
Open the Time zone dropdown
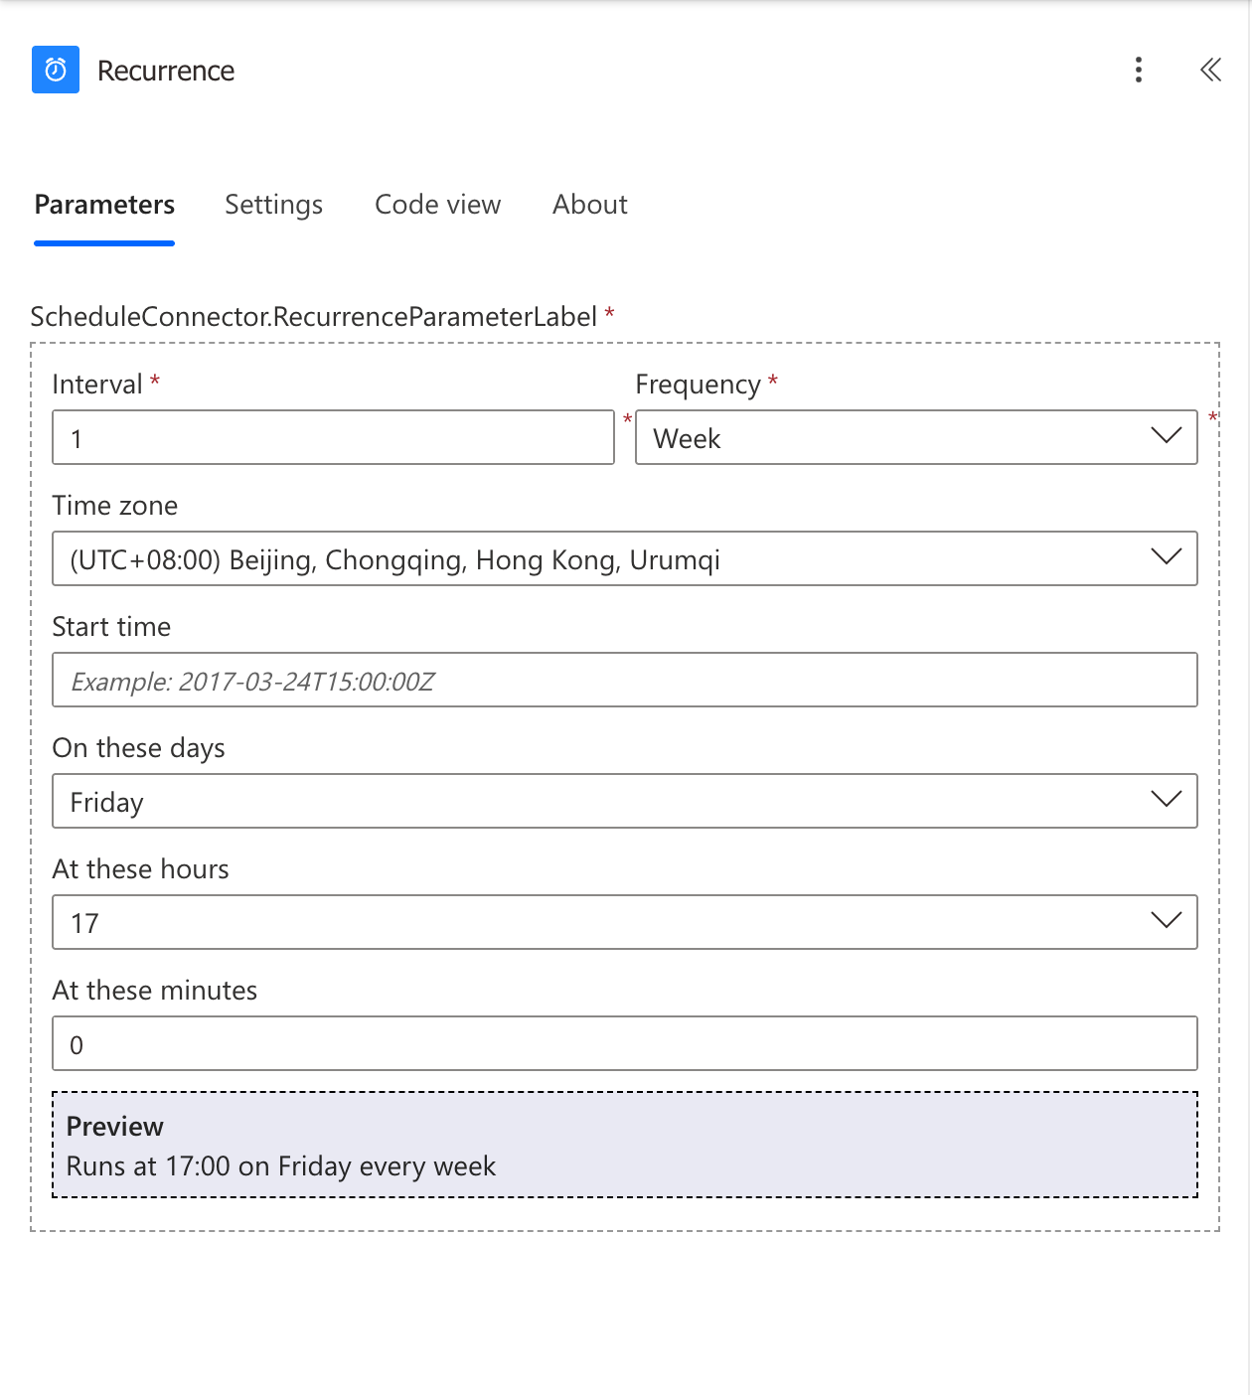point(625,558)
